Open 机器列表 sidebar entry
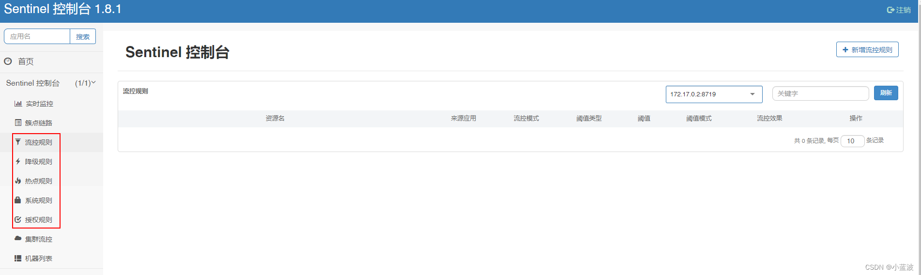This screenshot has height=275, width=921. [x=51, y=259]
